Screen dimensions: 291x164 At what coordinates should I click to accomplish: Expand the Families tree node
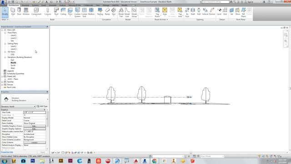(x=2, y=82)
